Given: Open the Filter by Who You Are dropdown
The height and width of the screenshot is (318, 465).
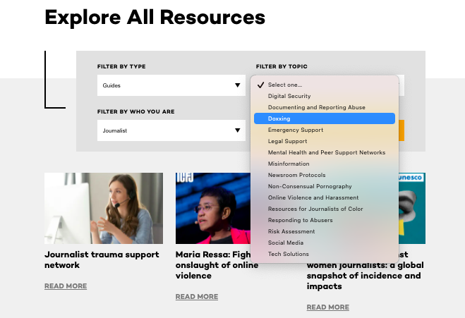Looking at the screenshot, I should pyautogui.click(x=171, y=130).
